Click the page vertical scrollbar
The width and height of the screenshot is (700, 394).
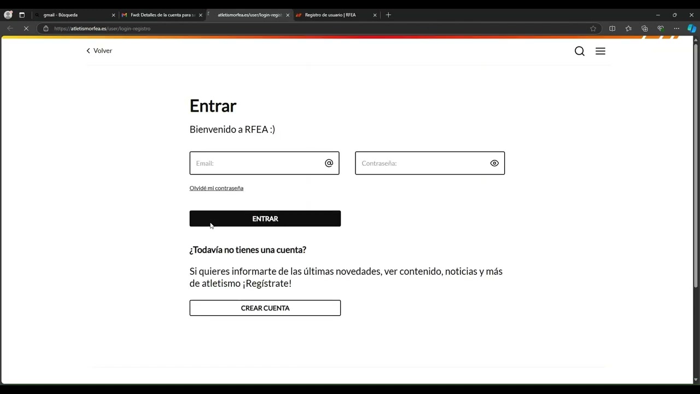tap(696, 164)
